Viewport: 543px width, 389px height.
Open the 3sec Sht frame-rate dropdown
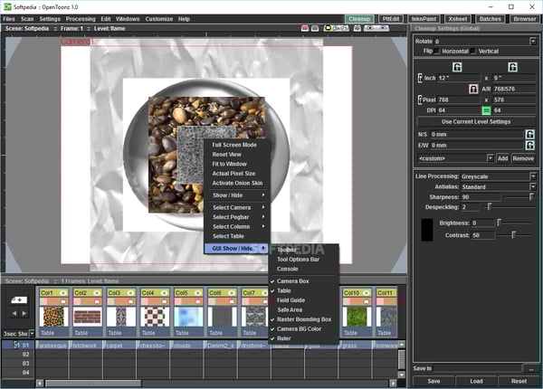(32, 334)
